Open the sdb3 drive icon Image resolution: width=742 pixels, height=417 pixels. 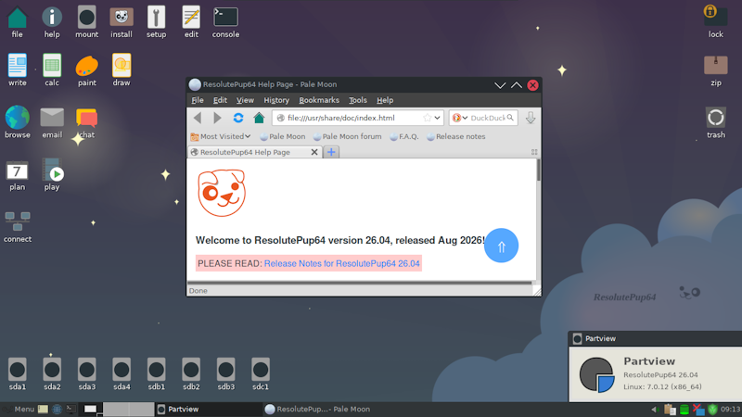click(x=225, y=370)
